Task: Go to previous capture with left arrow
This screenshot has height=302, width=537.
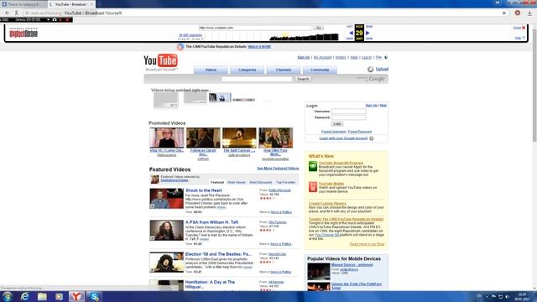Action: (x=351, y=33)
